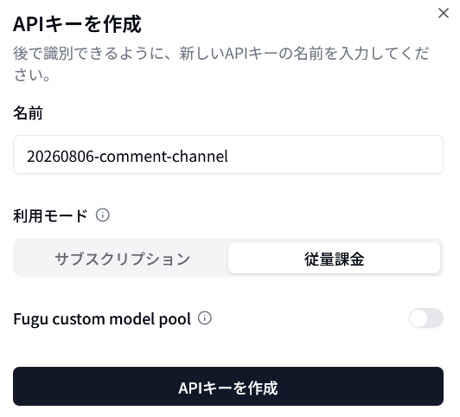Click the Fugu custom model pool label
The height and width of the screenshot is (417, 460).
tap(102, 319)
